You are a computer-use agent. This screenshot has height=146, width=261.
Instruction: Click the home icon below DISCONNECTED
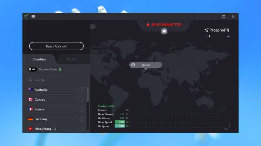164,31
